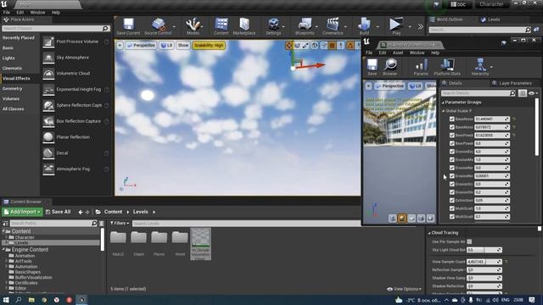The image size is (543, 305).
Task: Open Blueprints toolbar icon
Action: pos(305,26)
